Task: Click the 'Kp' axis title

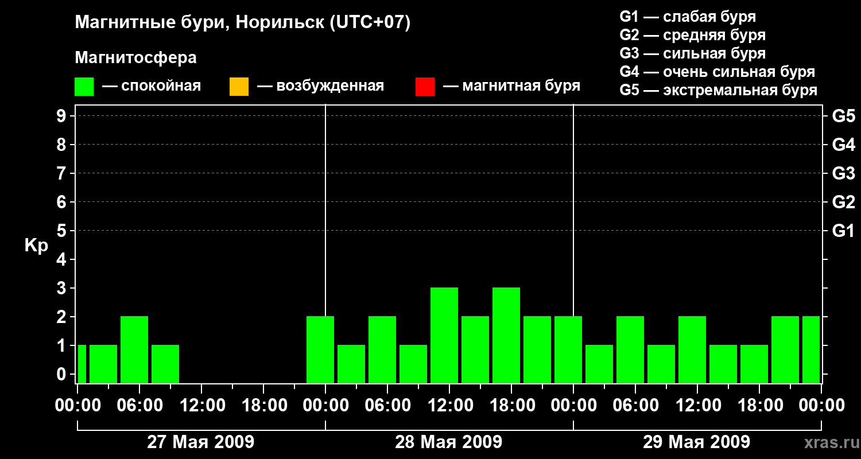Action: 36,246
